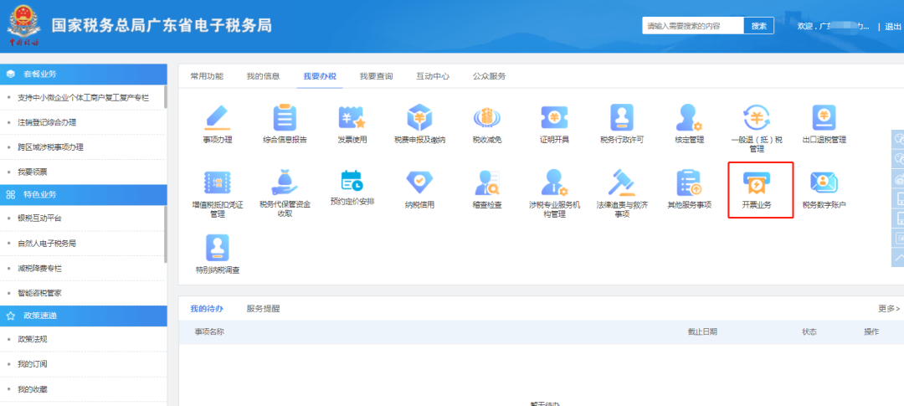Click the back-to-top arrow in right float bar

click(x=899, y=257)
